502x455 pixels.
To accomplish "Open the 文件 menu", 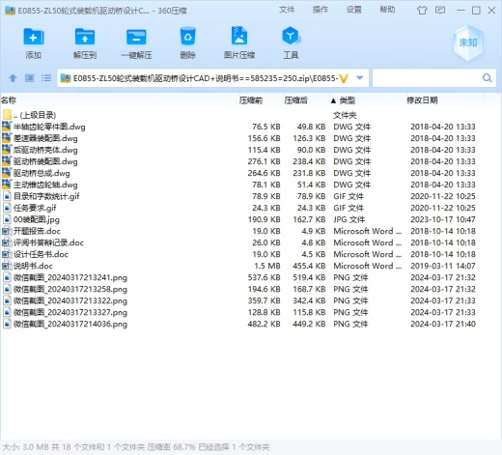I will pos(287,10).
